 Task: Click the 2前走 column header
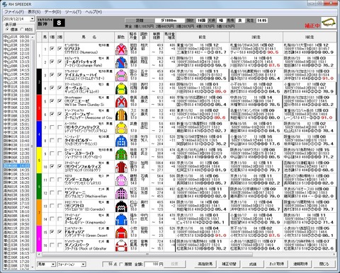point(256,37)
